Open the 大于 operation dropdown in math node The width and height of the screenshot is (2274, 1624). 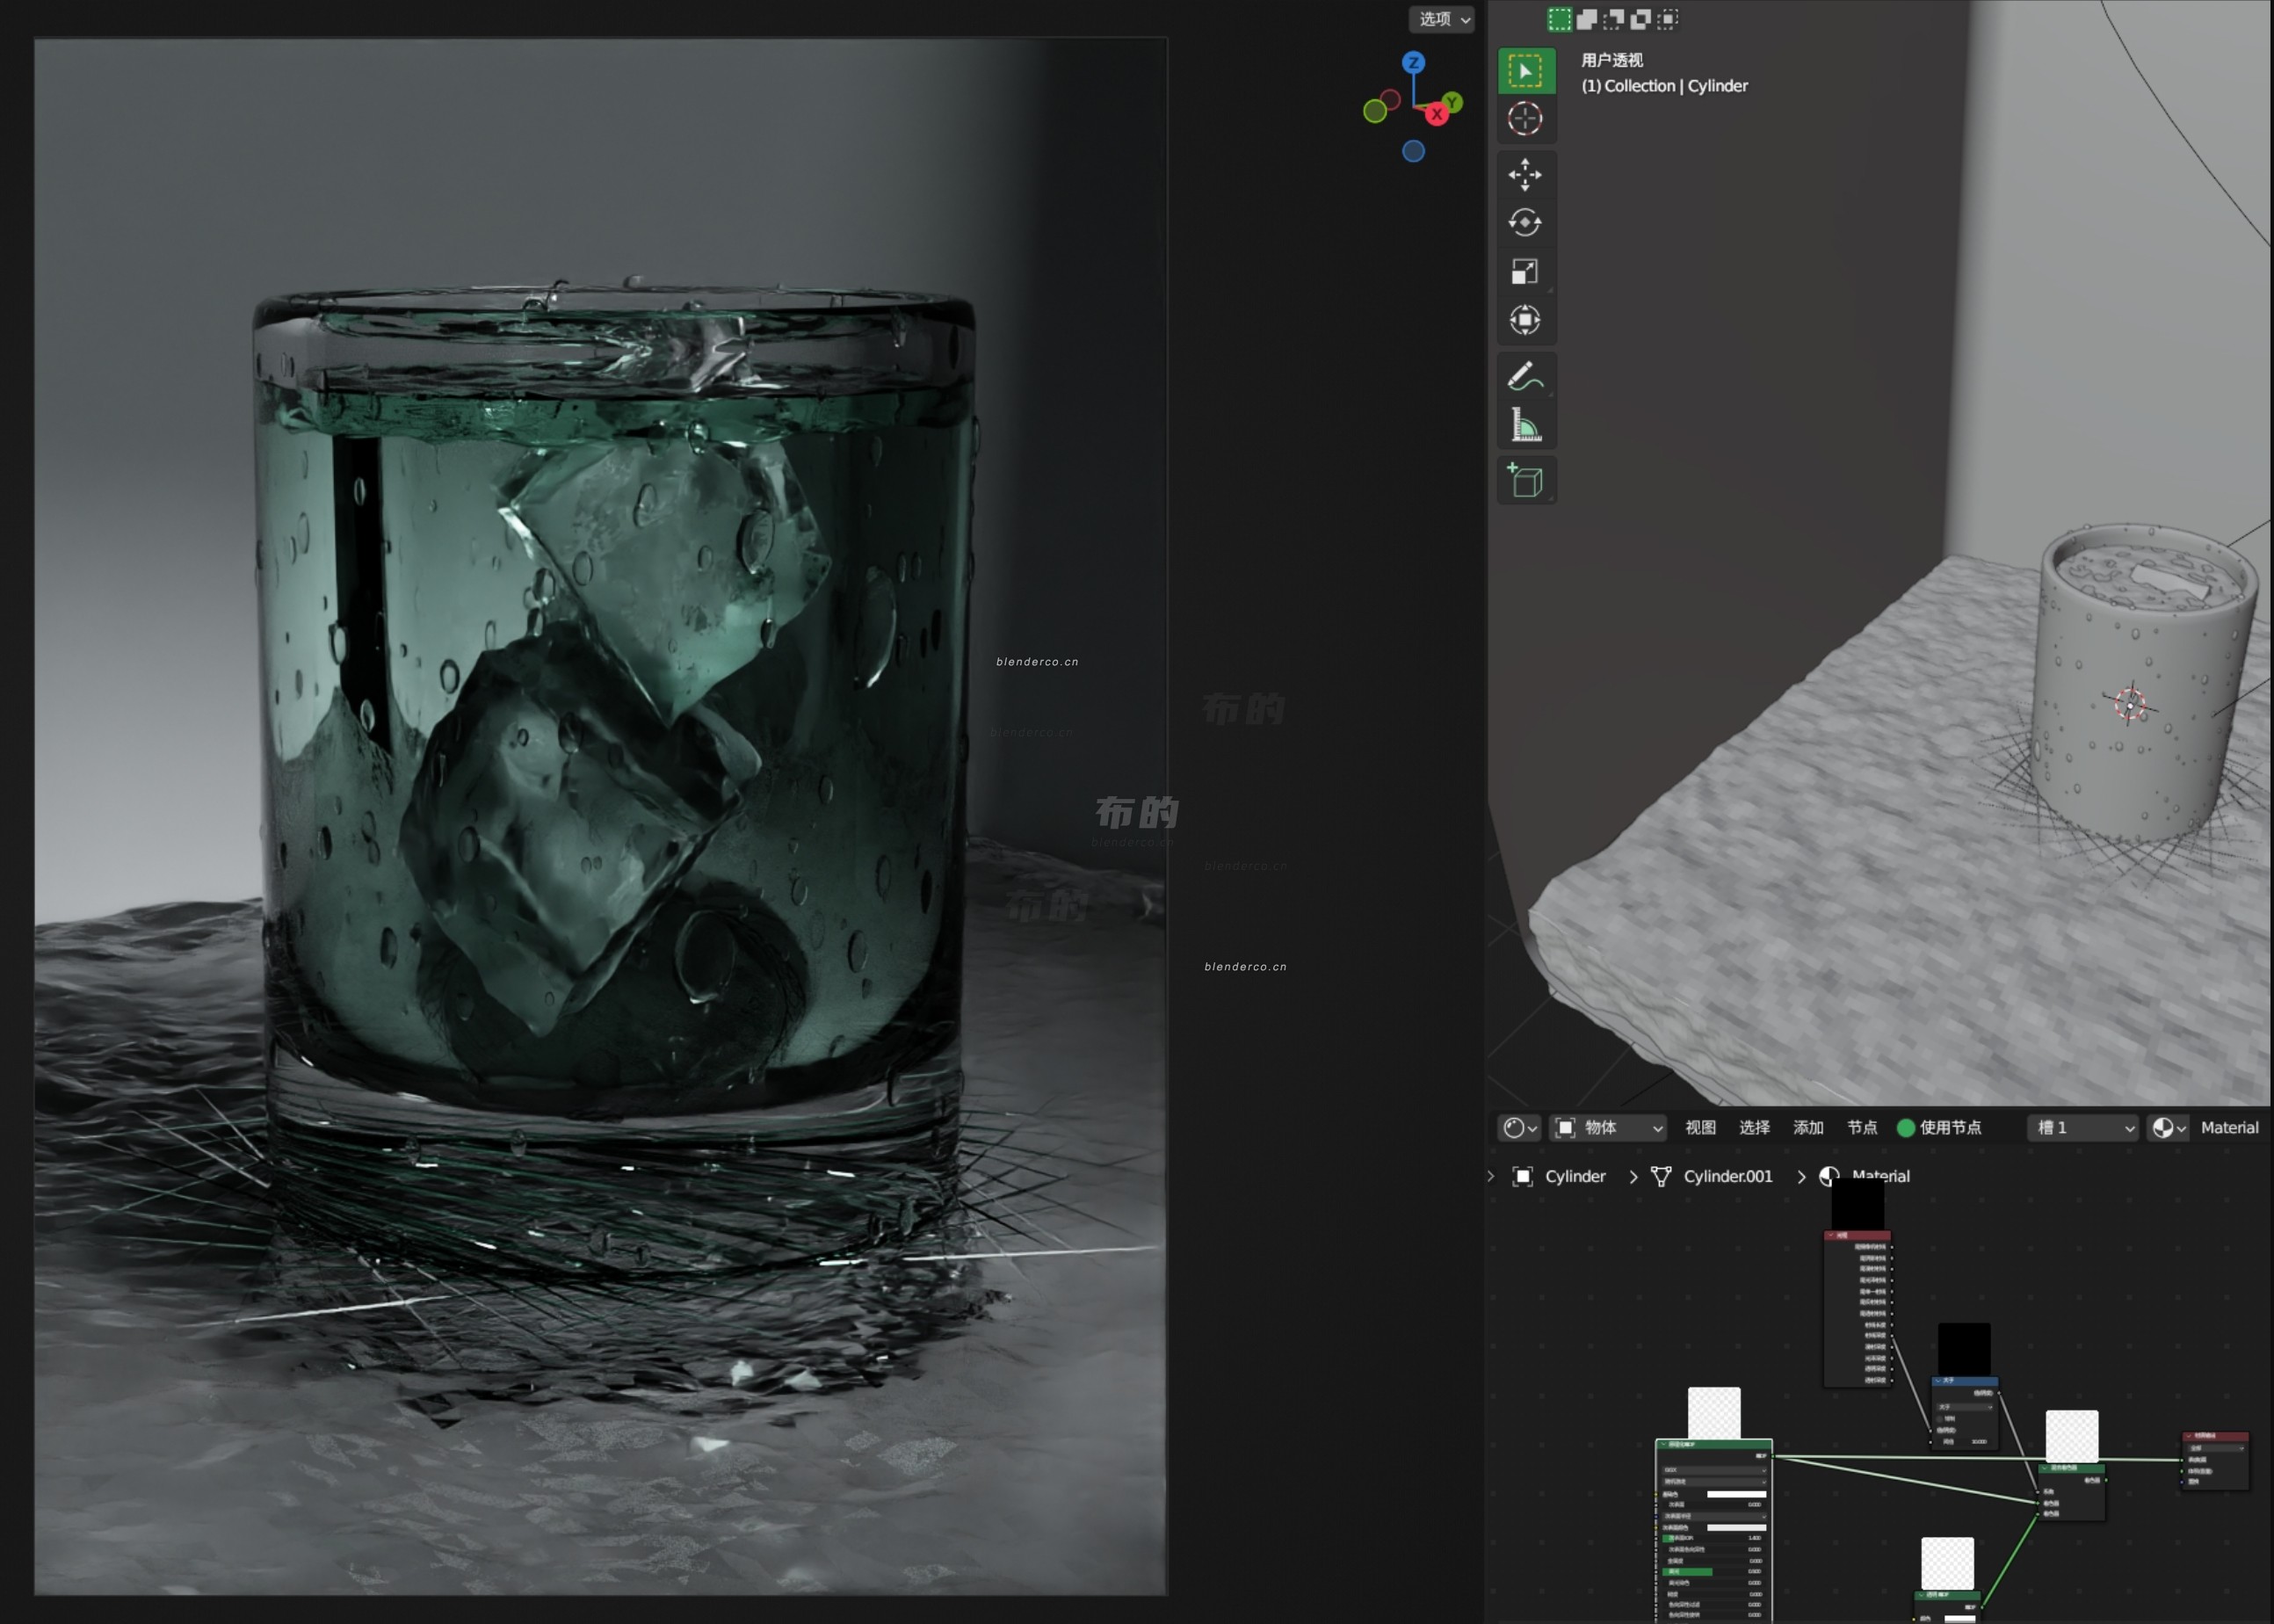coord(1965,1407)
